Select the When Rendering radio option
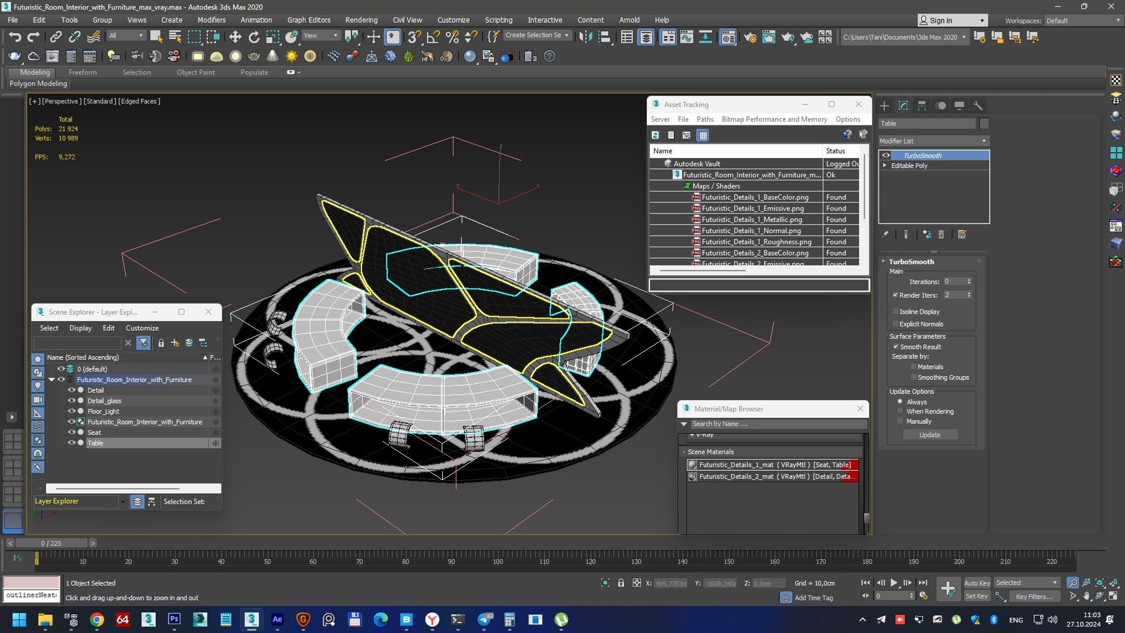 click(900, 411)
